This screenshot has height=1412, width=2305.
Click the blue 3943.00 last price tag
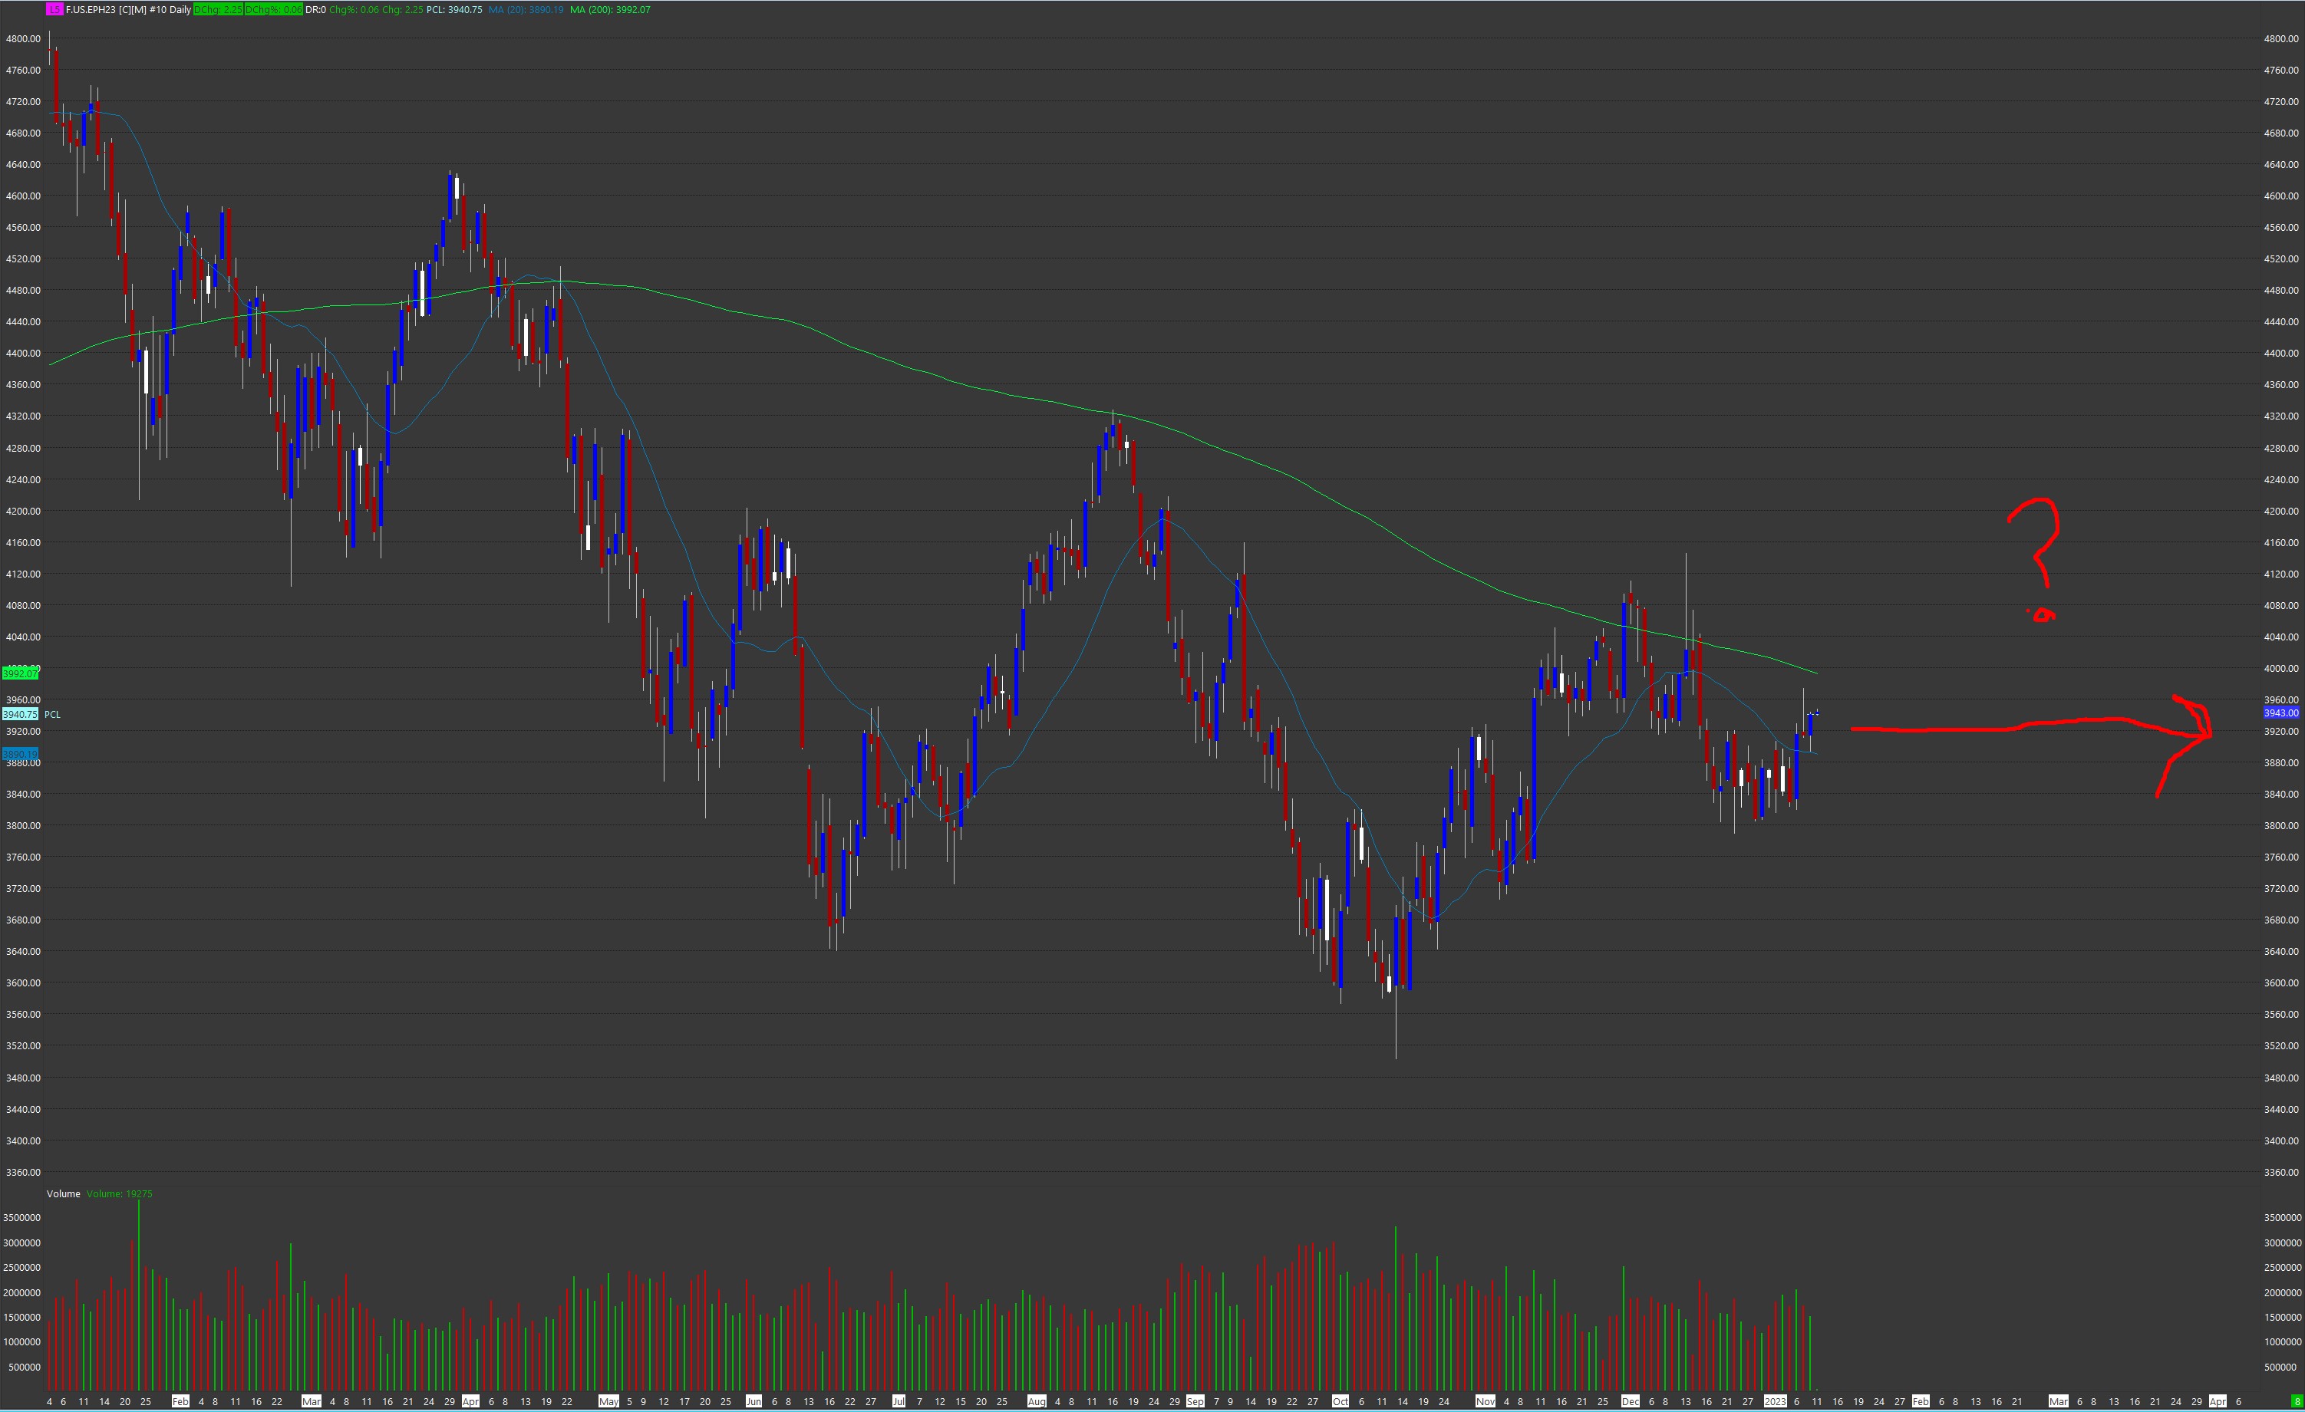coord(2280,713)
